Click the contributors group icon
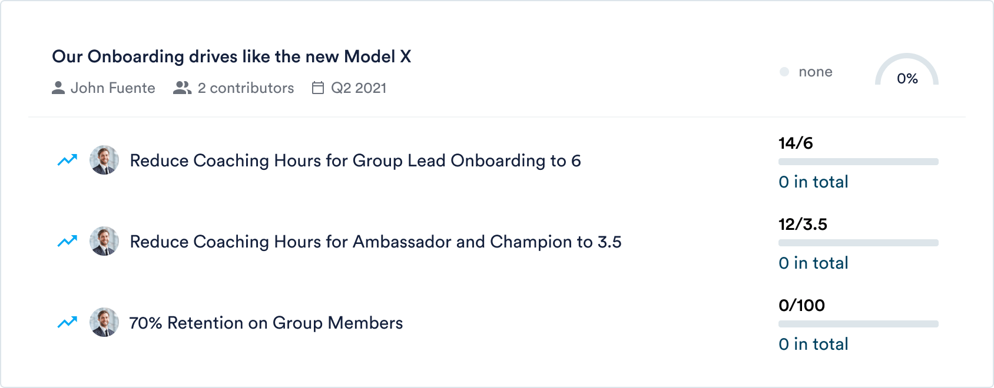This screenshot has width=994, height=388. click(x=182, y=88)
